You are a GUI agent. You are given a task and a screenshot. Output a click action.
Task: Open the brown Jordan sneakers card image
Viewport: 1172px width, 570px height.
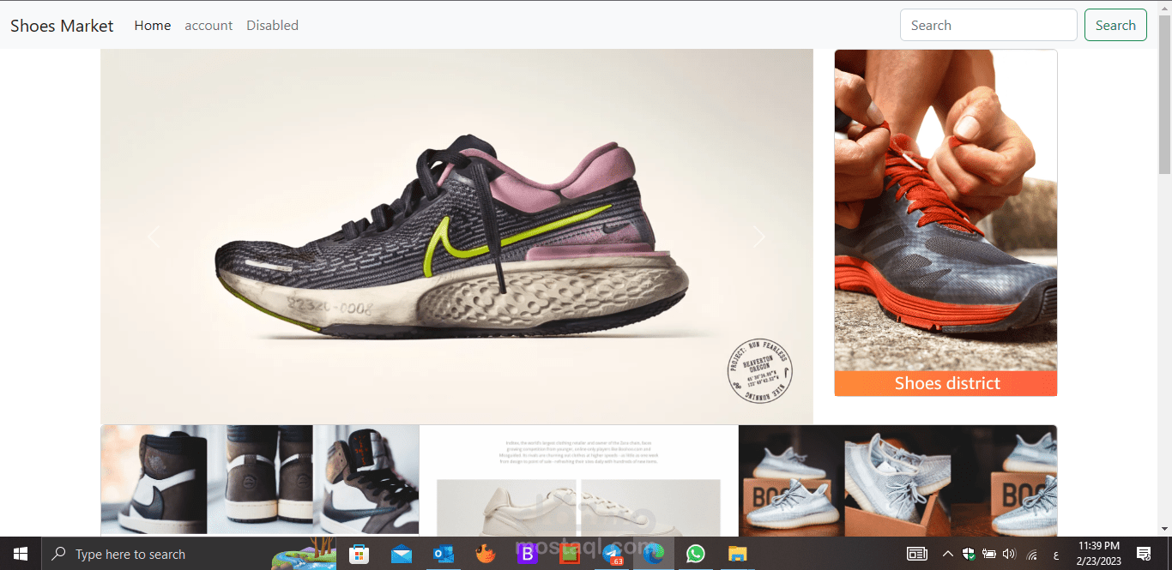point(260,480)
